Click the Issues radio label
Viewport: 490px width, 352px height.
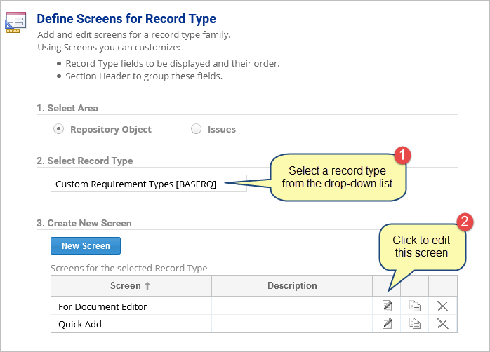(x=222, y=129)
